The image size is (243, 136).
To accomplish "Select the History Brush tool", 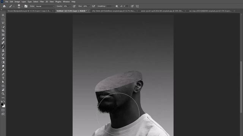I will [x=3, y=54].
